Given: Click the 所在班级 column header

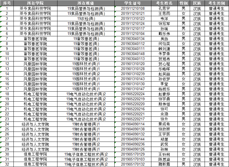Looking at the screenshot, I should pos(86,3).
